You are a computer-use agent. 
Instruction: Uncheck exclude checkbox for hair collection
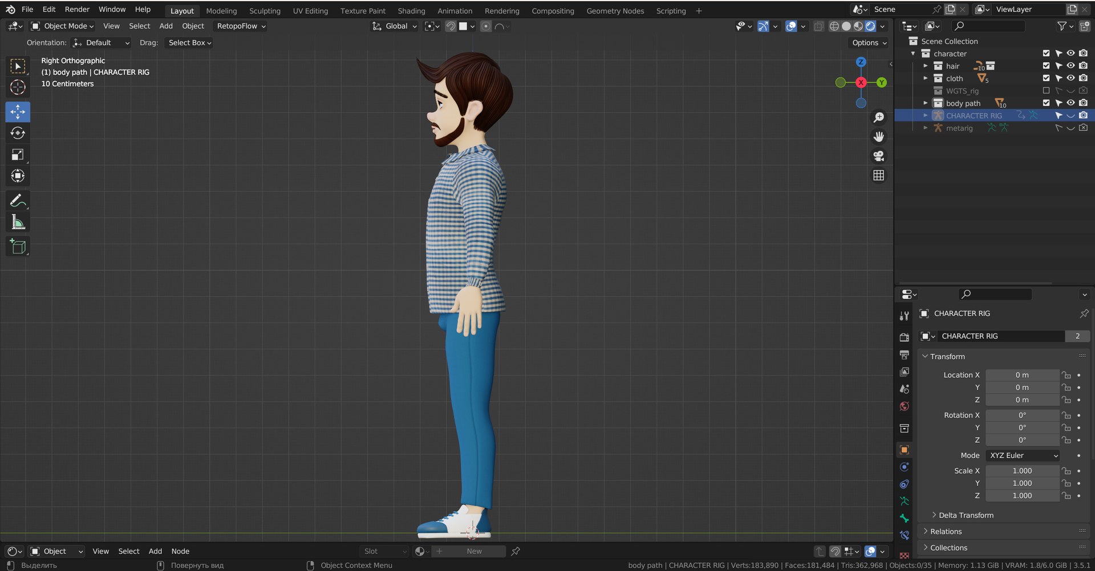tap(1046, 66)
